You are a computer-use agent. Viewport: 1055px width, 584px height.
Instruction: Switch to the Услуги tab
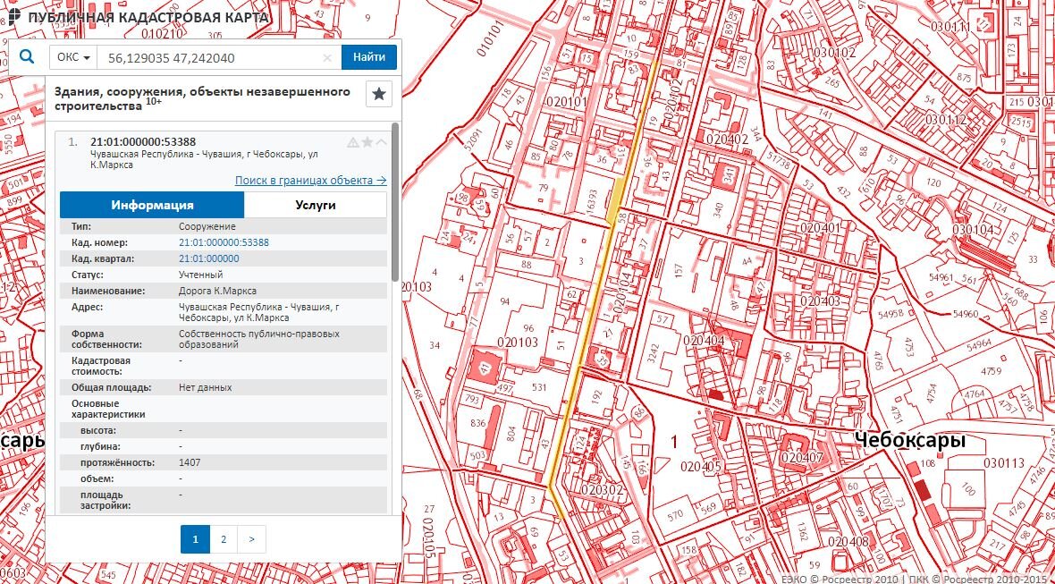315,205
